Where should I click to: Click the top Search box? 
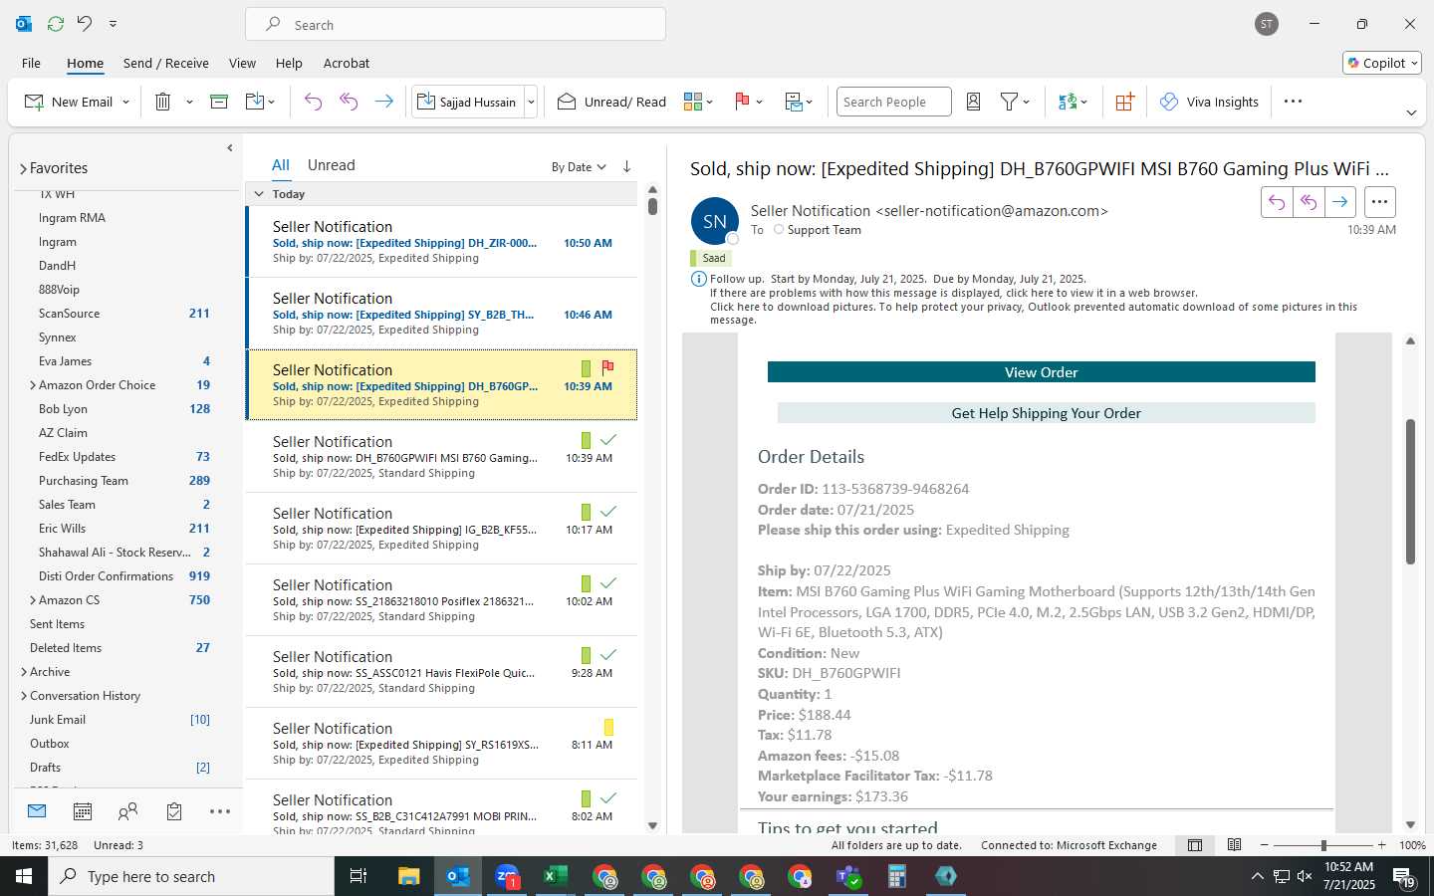[x=455, y=24]
